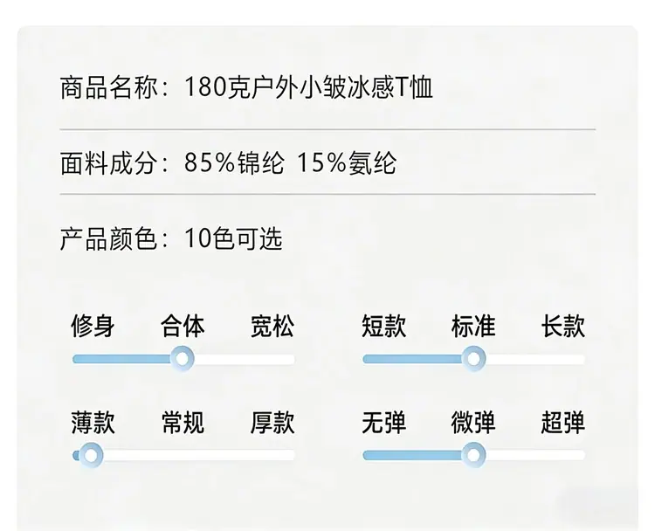Select the 短款 length label

pyautogui.click(x=383, y=326)
